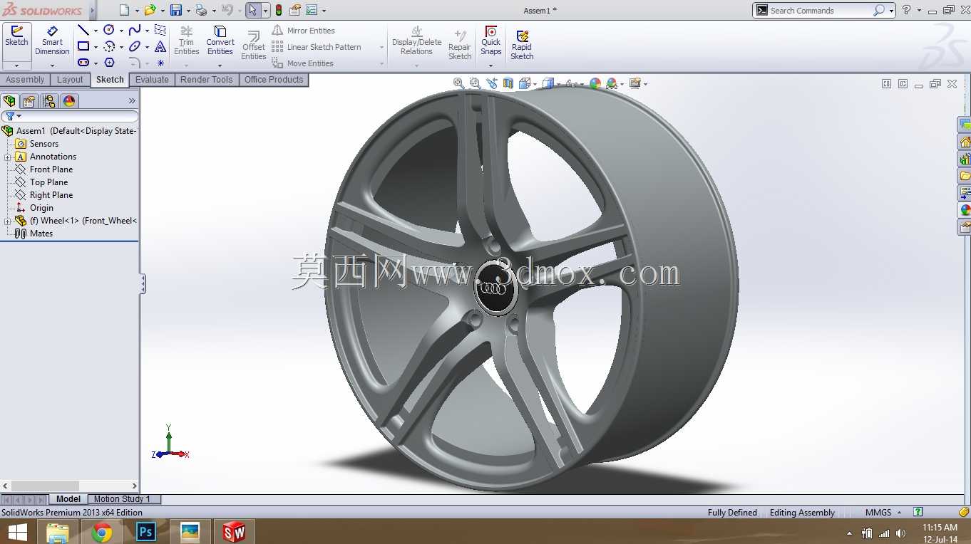
Task: Click the New document icon
Action: [124, 10]
